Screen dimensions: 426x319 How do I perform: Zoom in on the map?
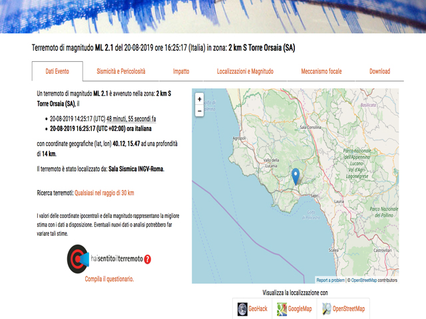point(200,99)
